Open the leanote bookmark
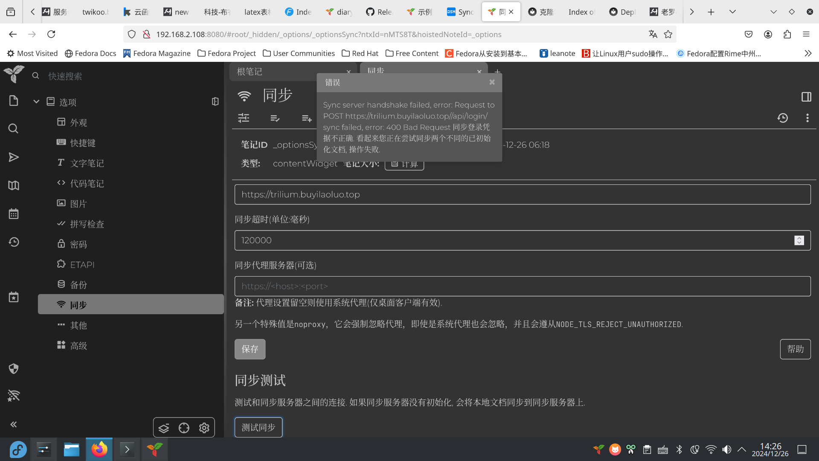 tap(558, 53)
